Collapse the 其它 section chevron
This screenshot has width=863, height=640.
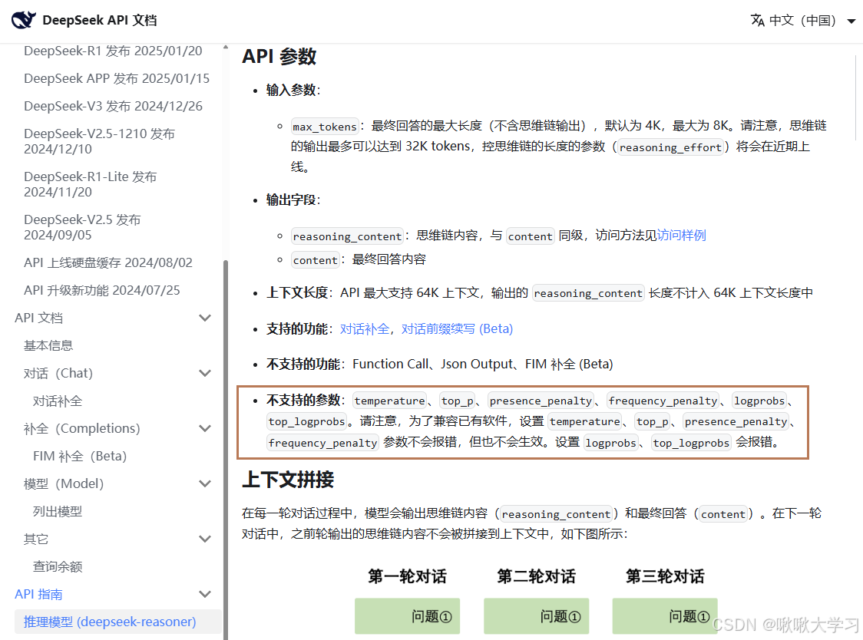[205, 539]
